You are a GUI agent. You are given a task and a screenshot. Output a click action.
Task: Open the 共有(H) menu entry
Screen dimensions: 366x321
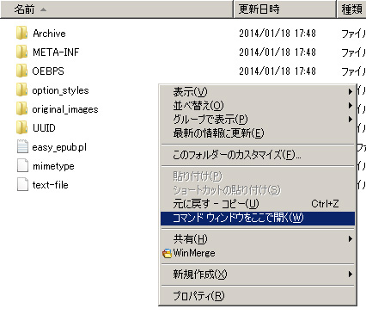pos(258,239)
